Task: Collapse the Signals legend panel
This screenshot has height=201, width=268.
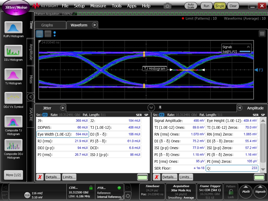Action: pyautogui.click(x=248, y=47)
